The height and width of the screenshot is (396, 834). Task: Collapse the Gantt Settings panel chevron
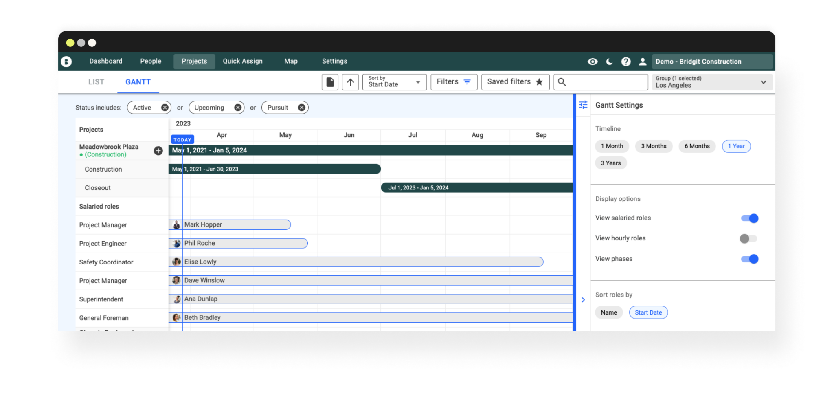coord(583,299)
